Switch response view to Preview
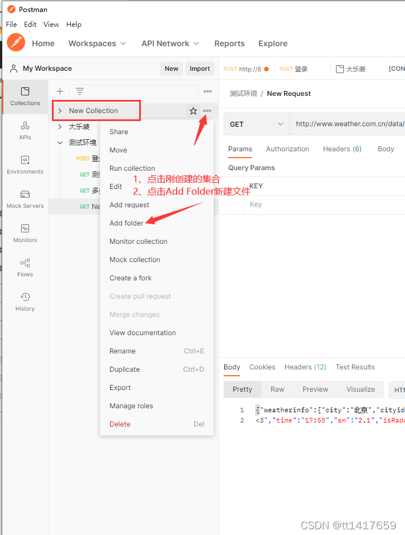Screen dimensions: 405x535 315,389
